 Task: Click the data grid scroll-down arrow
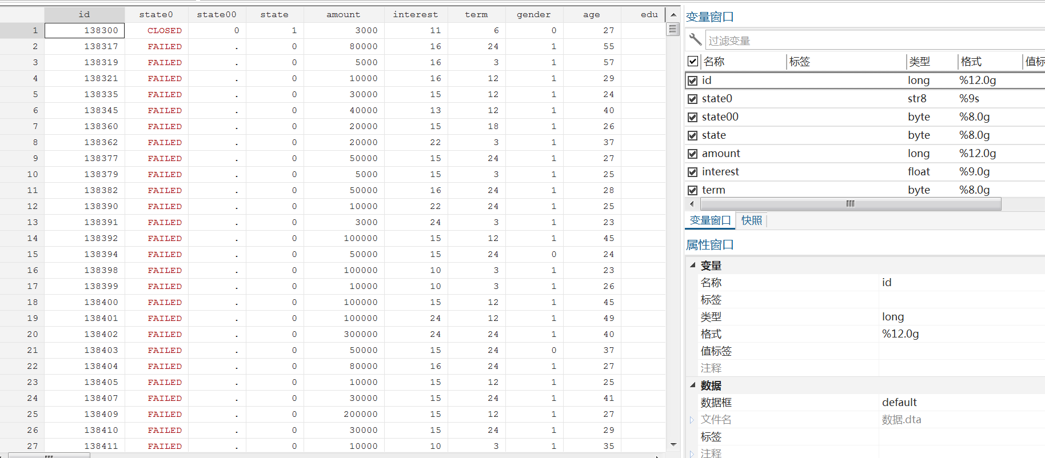tap(673, 444)
